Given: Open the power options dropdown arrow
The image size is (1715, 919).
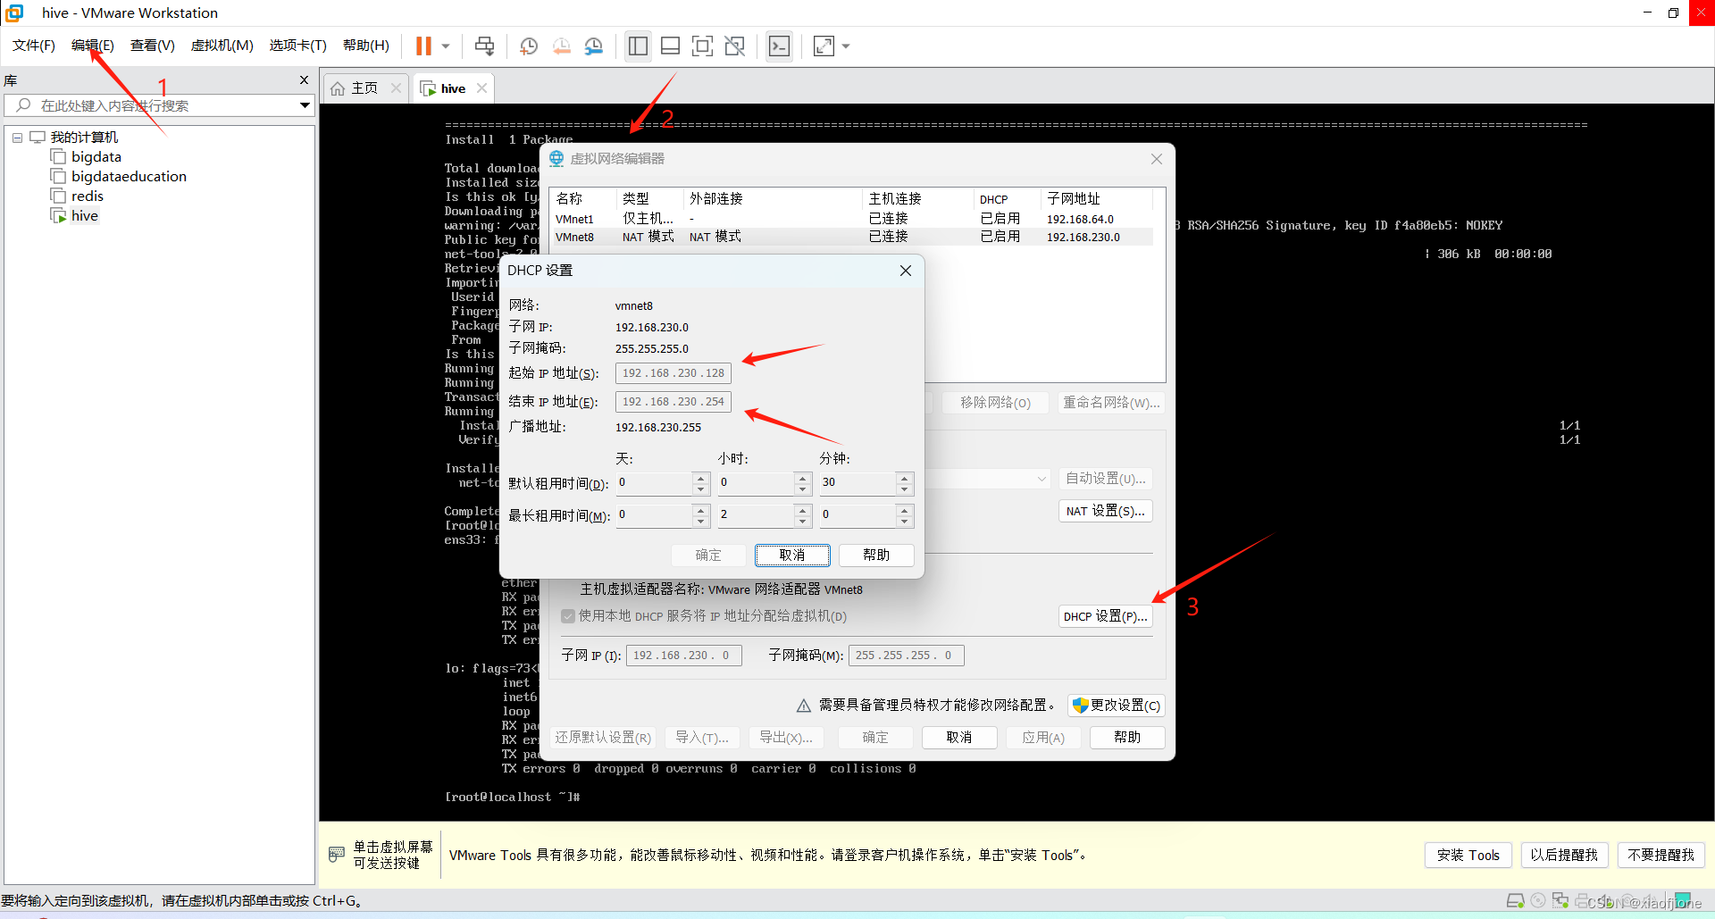Looking at the screenshot, I should [x=446, y=46].
